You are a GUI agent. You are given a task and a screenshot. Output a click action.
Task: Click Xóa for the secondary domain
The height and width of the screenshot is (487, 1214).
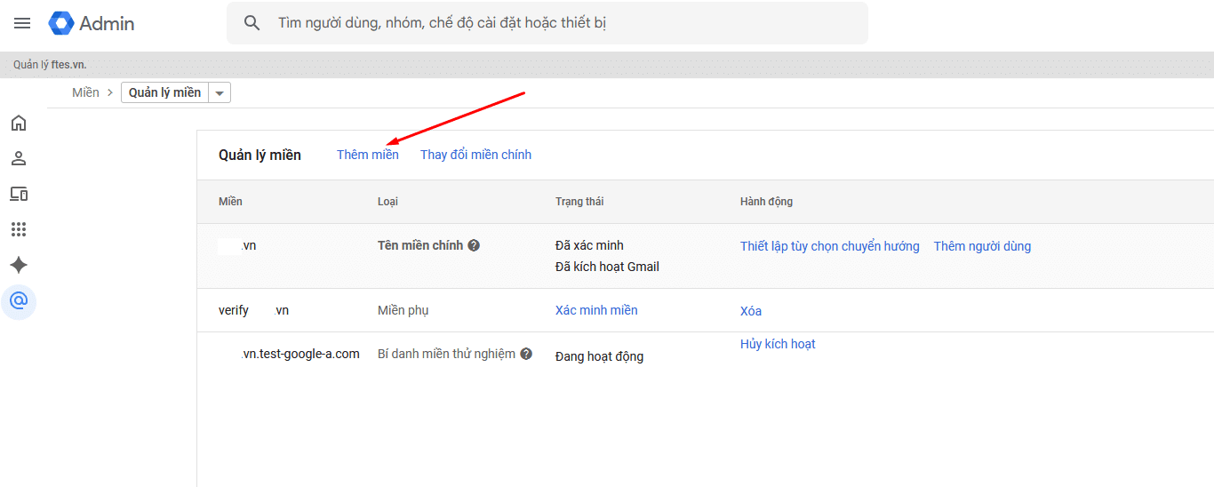point(750,311)
